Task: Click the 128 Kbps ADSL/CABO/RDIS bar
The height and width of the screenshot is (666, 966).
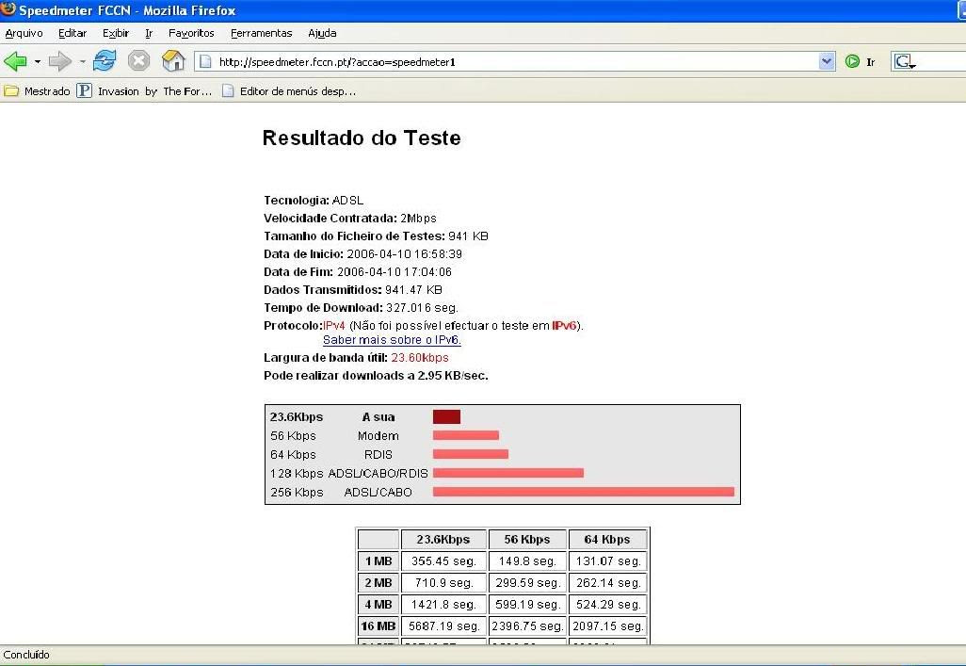Action: coord(508,473)
